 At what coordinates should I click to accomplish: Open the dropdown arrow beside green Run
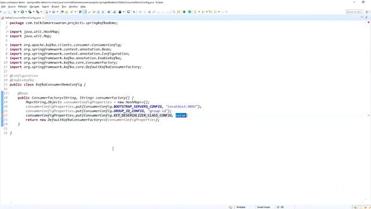click(26, 12)
